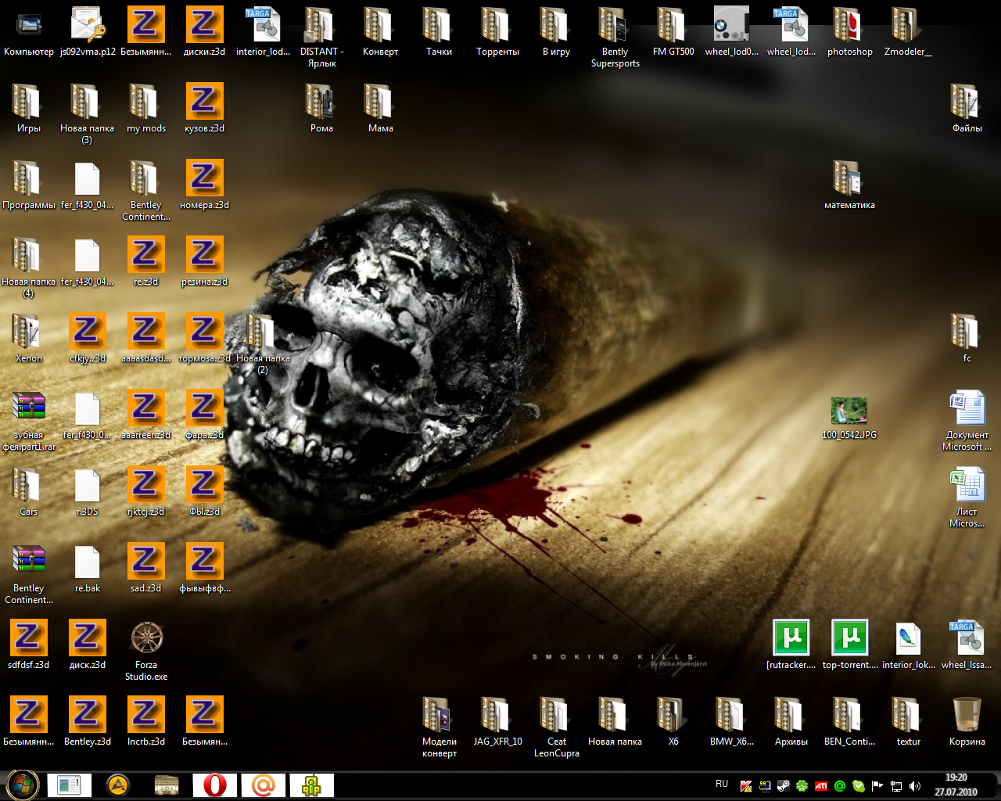This screenshot has width=1001, height=801.
Task: Open the Игры folder
Action: click(x=29, y=110)
